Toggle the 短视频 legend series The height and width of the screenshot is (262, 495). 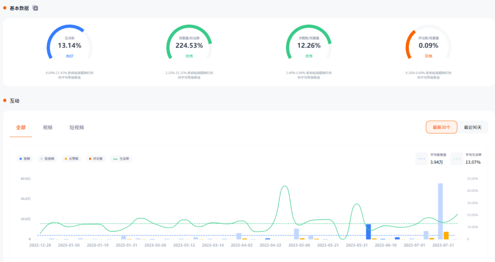click(47, 159)
